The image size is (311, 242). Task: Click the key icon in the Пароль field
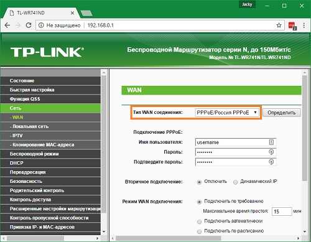pyautogui.click(x=271, y=152)
